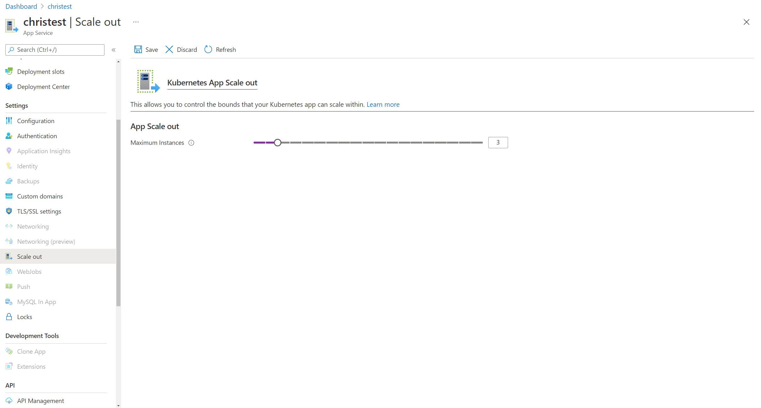761x408 pixels.
Task: Collapse the sidebar with the double chevron
Action: (x=114, y=50)
